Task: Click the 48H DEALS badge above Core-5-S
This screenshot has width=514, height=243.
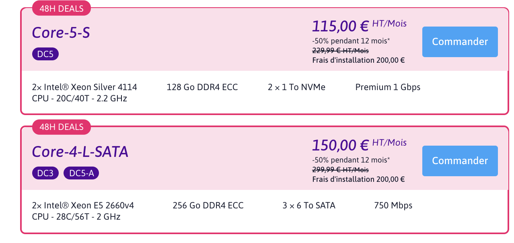Action: (x=62, y=8)
